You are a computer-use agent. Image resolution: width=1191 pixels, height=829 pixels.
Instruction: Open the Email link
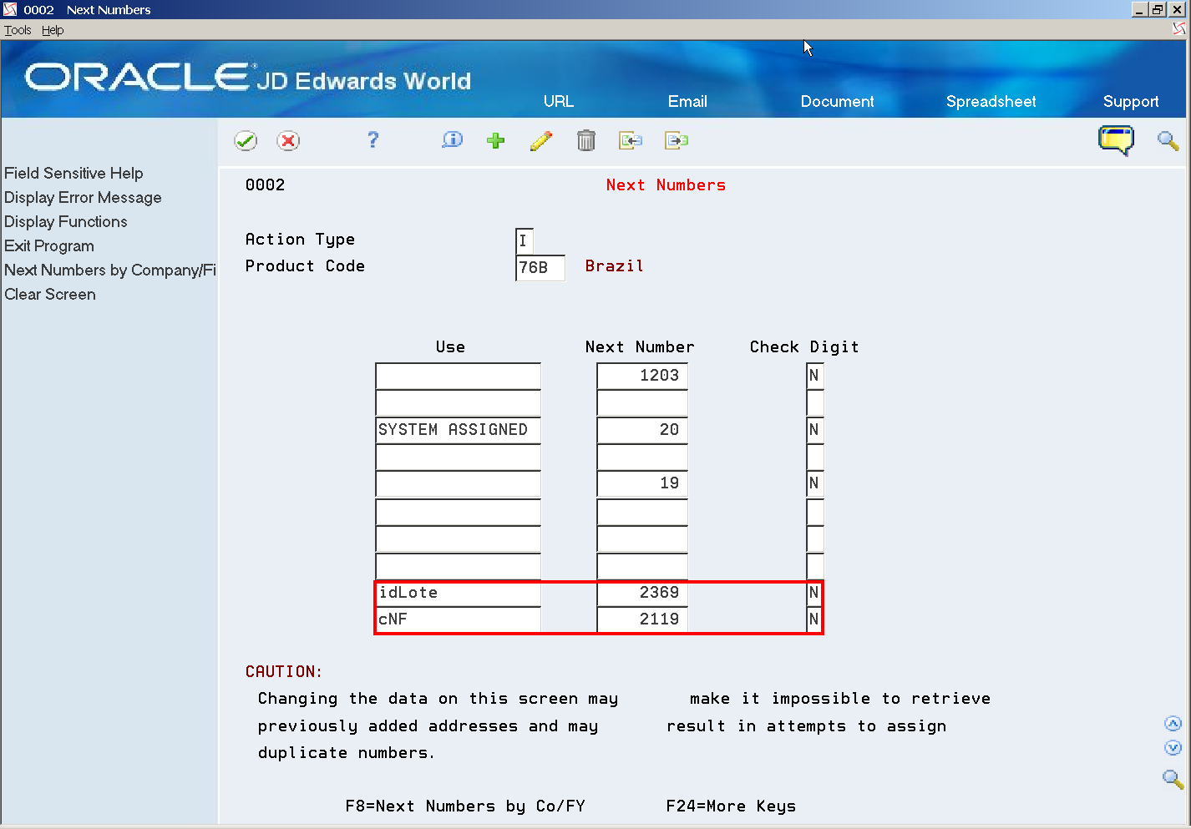click(x=687, y=101)
